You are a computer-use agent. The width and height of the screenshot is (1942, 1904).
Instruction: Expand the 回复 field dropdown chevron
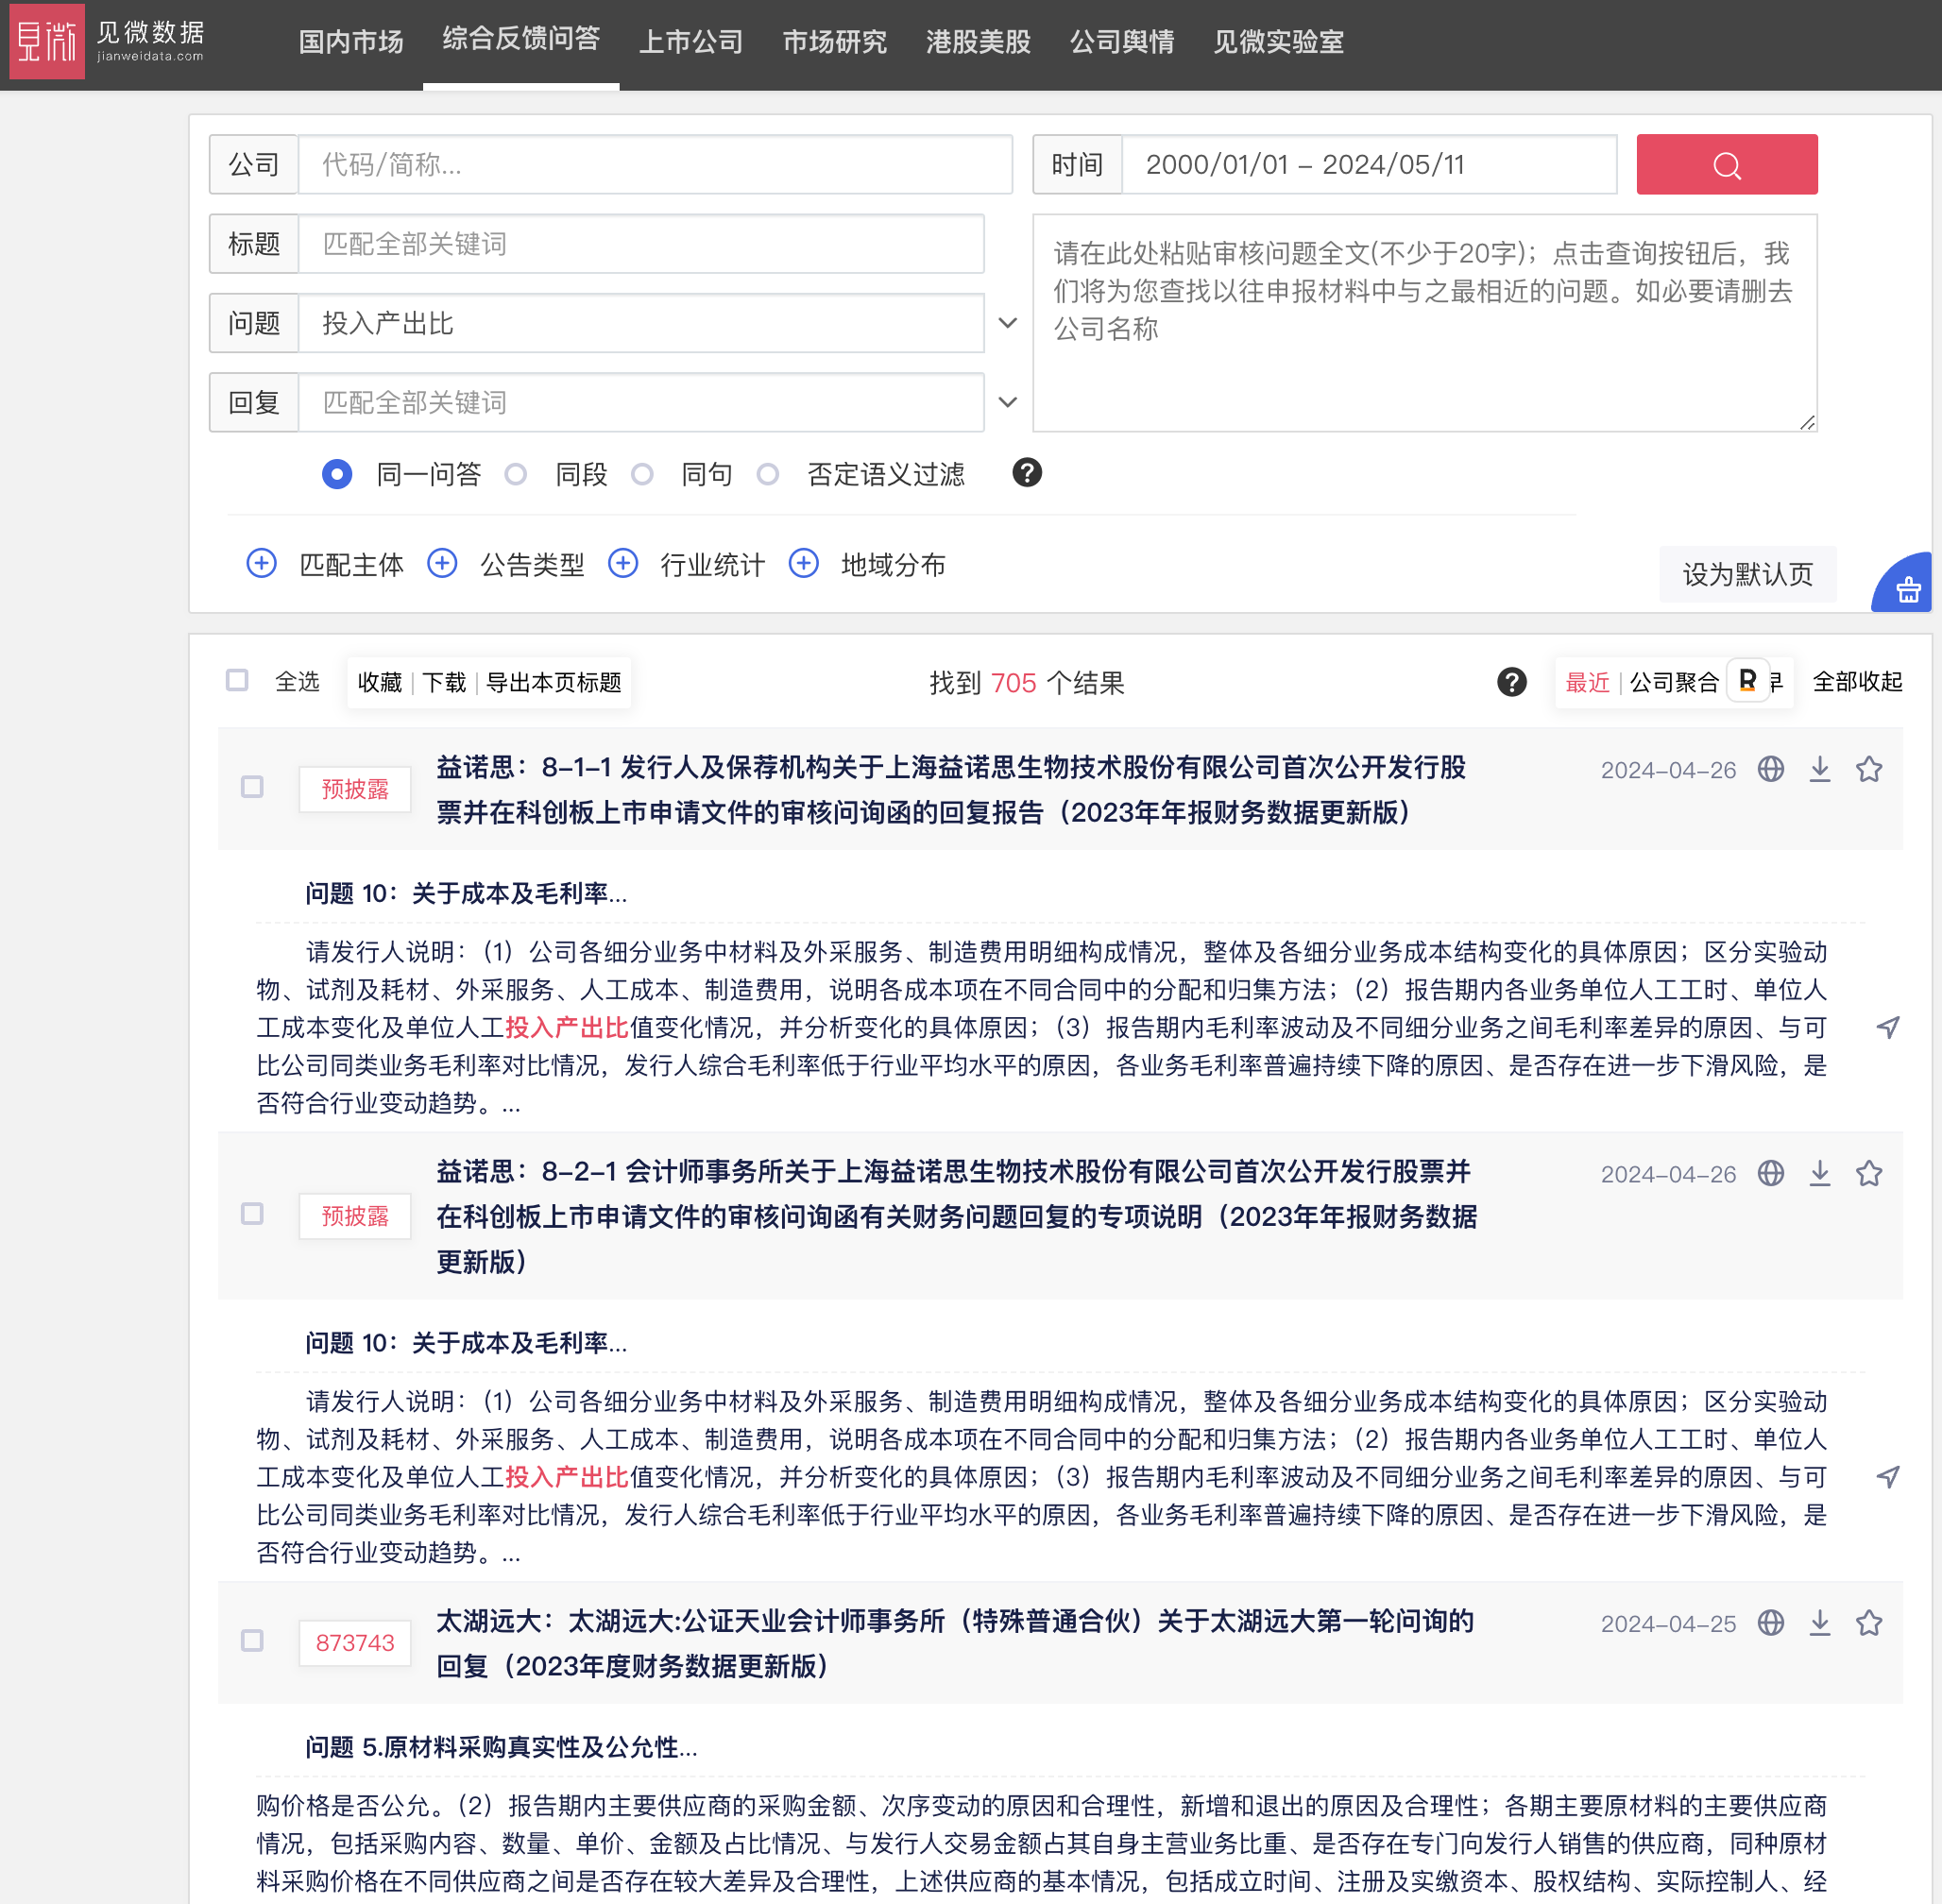[1008, 402]
